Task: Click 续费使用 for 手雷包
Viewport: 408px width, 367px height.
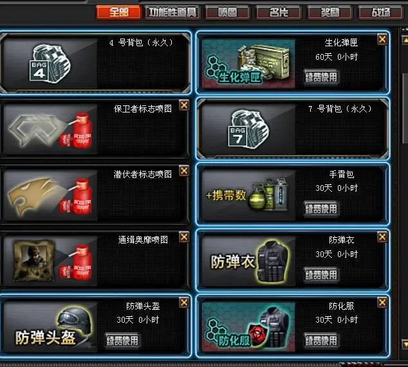Action: click(321, 208)
